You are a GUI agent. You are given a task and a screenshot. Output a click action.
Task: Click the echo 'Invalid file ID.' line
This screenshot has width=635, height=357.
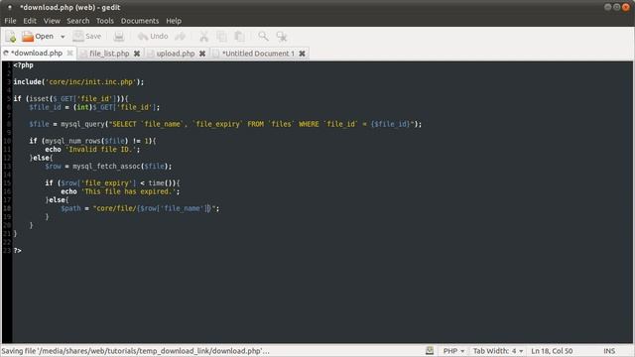coord(92,150)
